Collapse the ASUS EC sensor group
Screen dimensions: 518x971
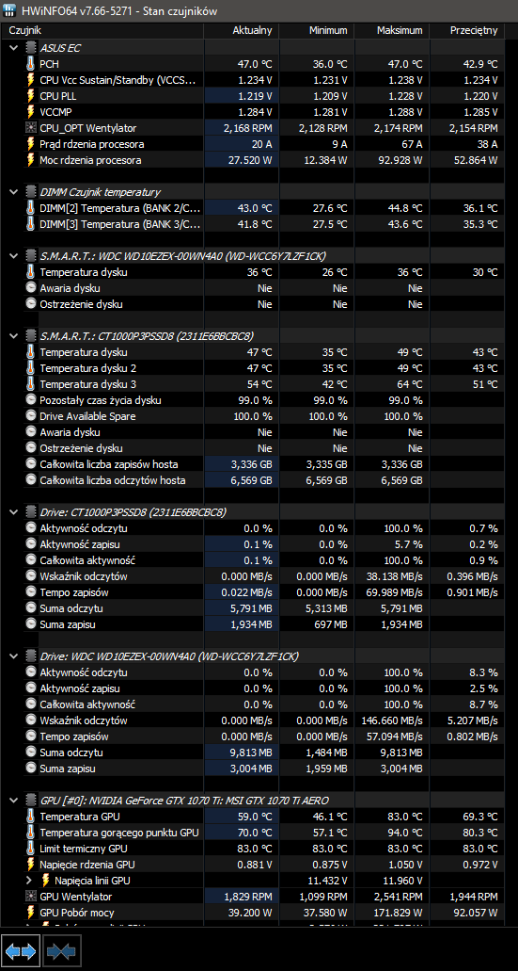13,48
